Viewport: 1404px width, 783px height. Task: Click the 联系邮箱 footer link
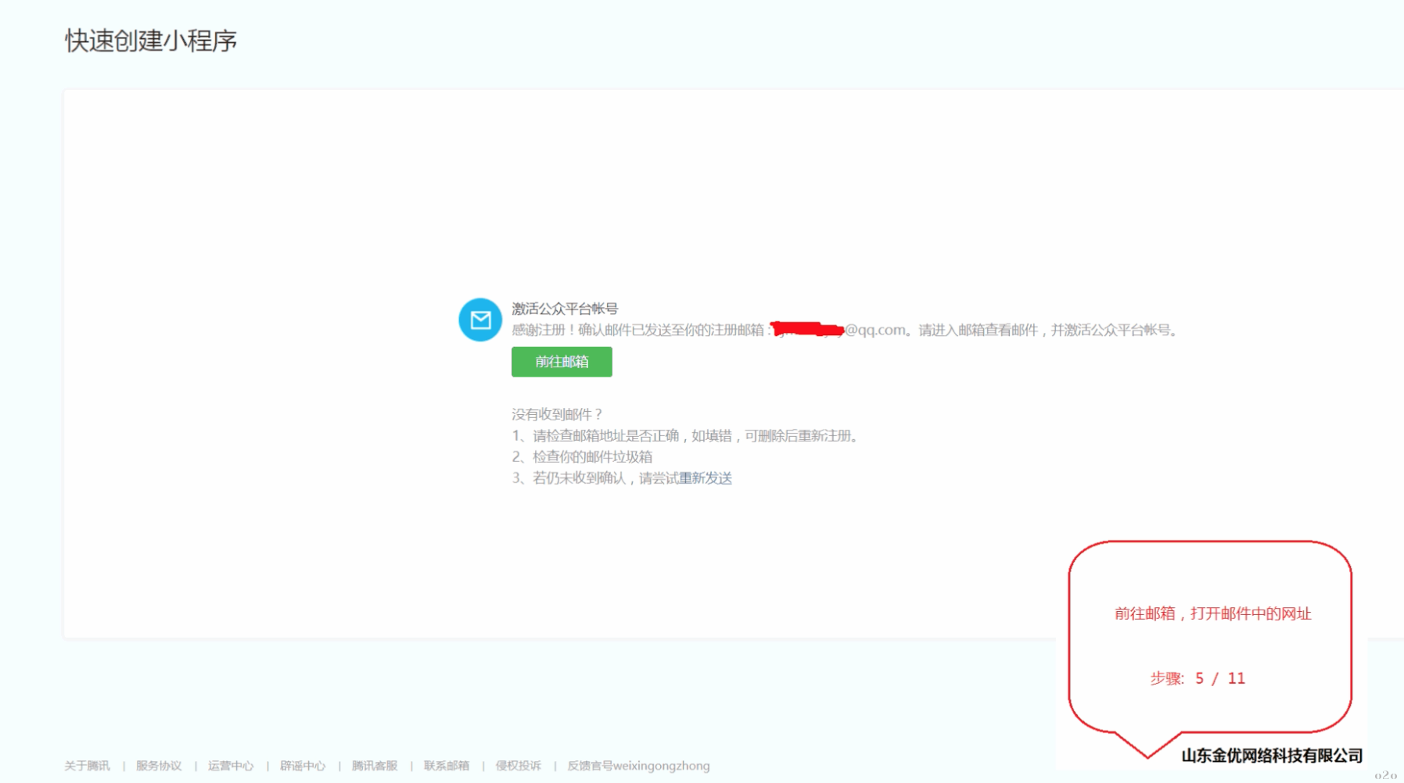447,766
